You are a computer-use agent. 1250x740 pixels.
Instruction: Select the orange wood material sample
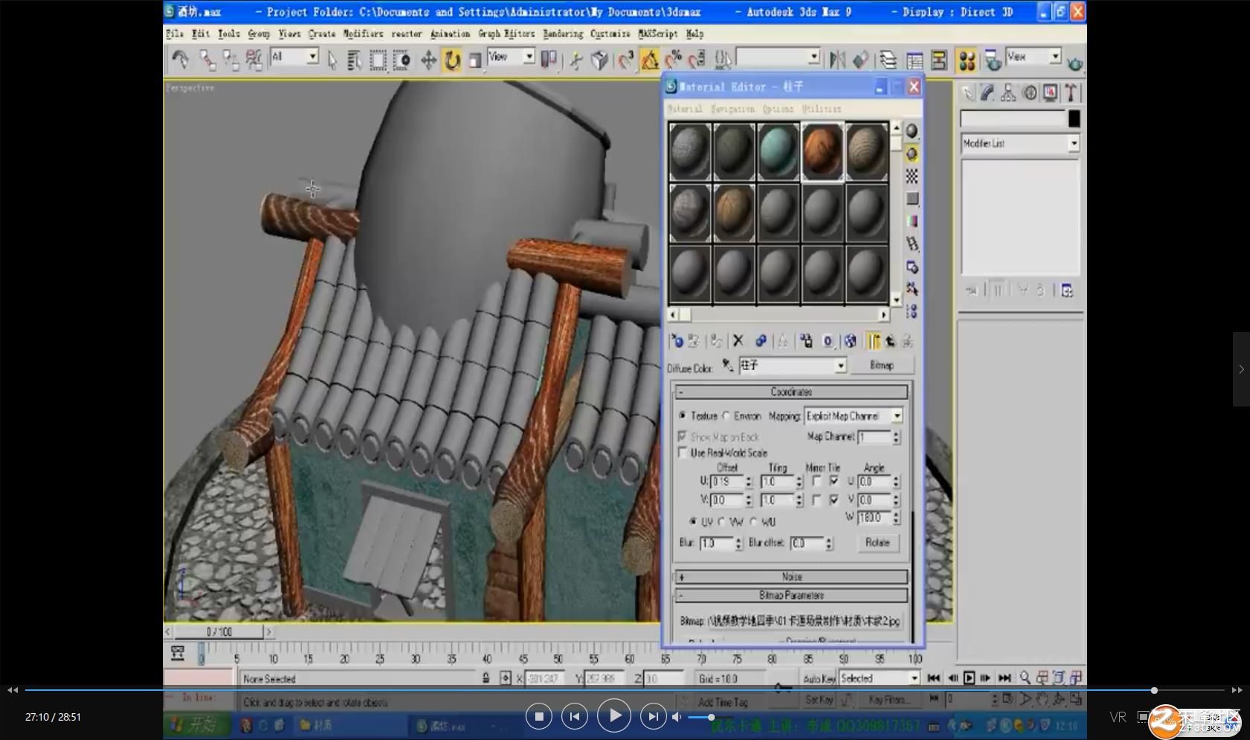click(822, 152)
